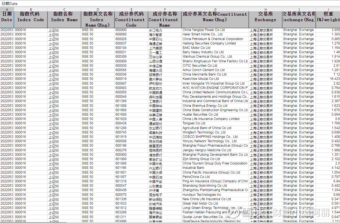The image size is (340, 223).
Task: Select weight cell 7.12
Action: (x=328, y=74)
